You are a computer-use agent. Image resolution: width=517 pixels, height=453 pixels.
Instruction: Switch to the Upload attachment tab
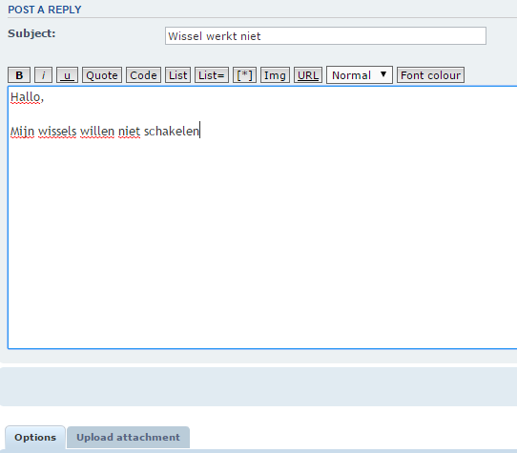pos(128,438)
